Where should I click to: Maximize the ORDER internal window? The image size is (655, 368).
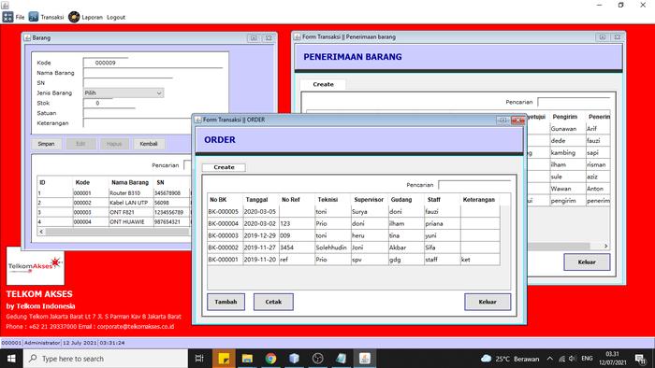coord(503,120)
